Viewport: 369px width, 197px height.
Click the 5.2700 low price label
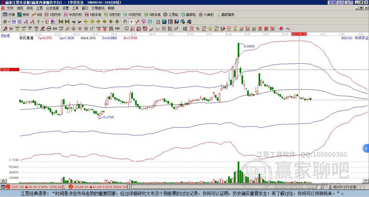click(108, 117)
